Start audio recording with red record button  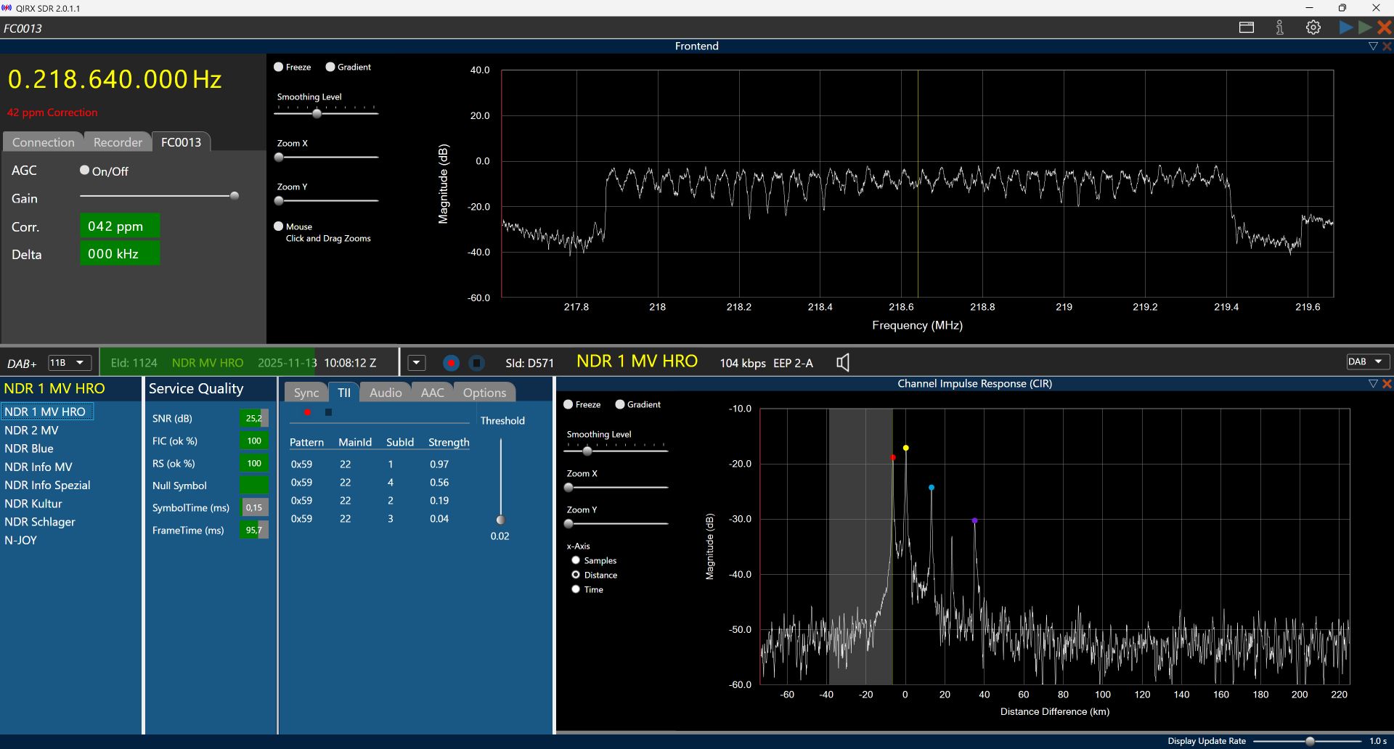[x=451, y=363]
